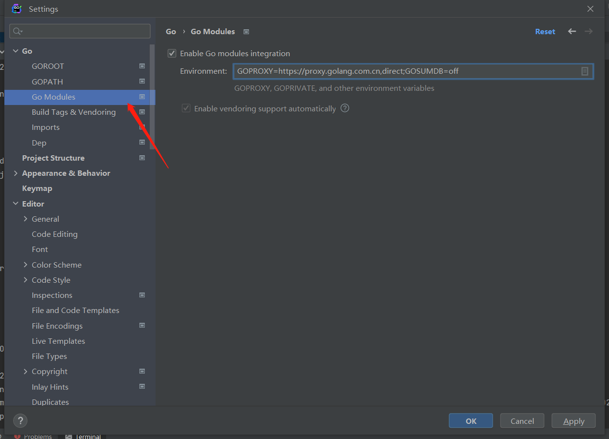Expand the Copyright subsection
Image resolution: width=609 pixels, height=439 pixels.
[x=25, y=371]
